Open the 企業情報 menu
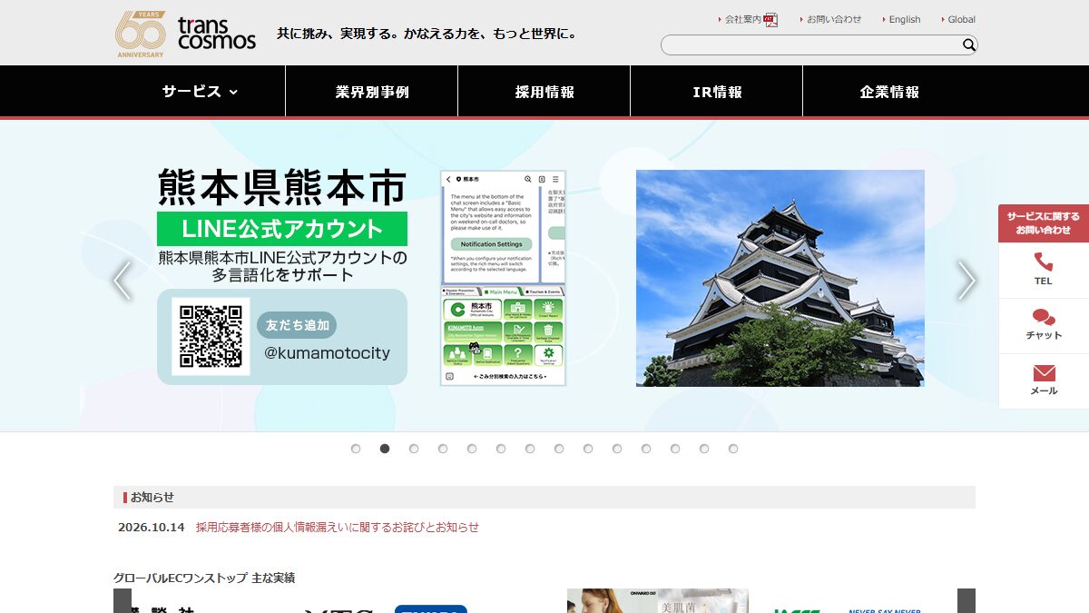The height and width of the screenshot is (613, 1089). tap(889, 92)
